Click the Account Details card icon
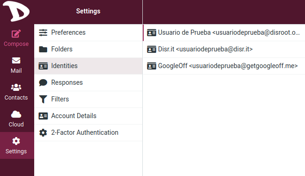 point(43,116)
